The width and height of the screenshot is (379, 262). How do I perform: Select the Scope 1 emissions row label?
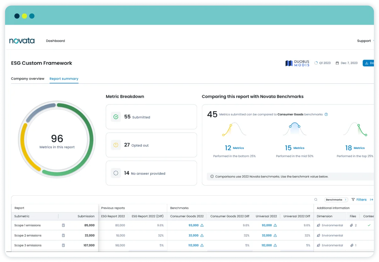point(27,225)
